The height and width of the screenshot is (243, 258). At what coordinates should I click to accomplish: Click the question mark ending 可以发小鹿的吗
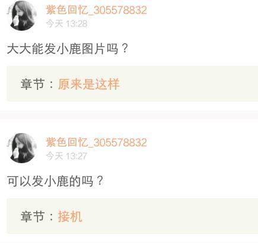pyautogui.click(x=100, y=181)
